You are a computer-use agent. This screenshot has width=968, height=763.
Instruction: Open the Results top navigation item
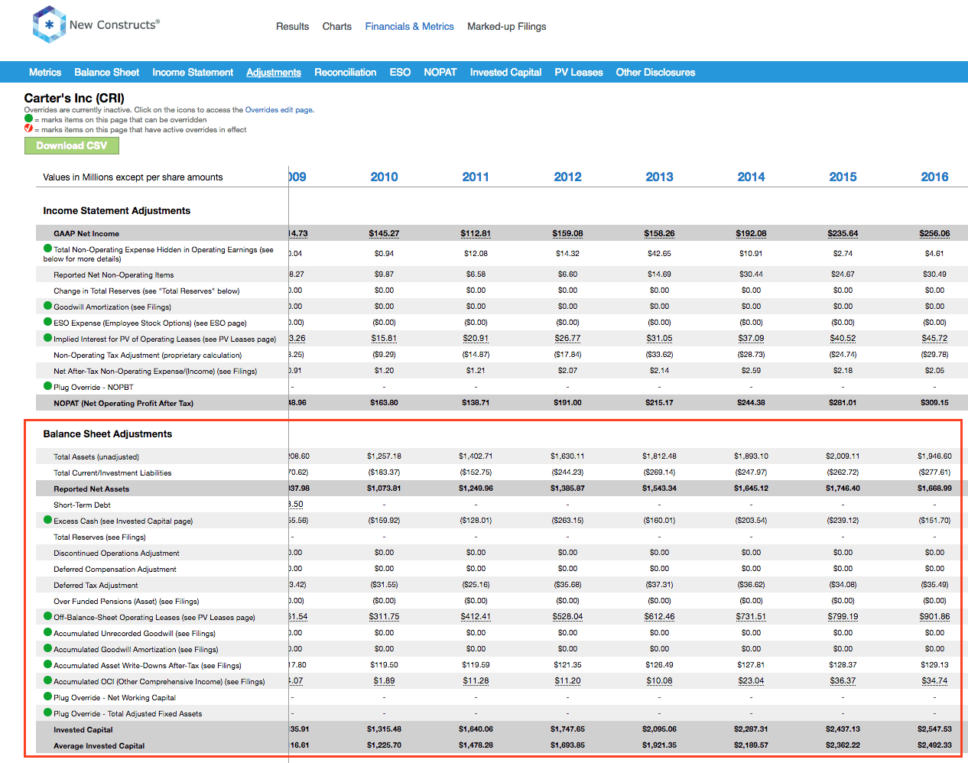coord(292,26)
